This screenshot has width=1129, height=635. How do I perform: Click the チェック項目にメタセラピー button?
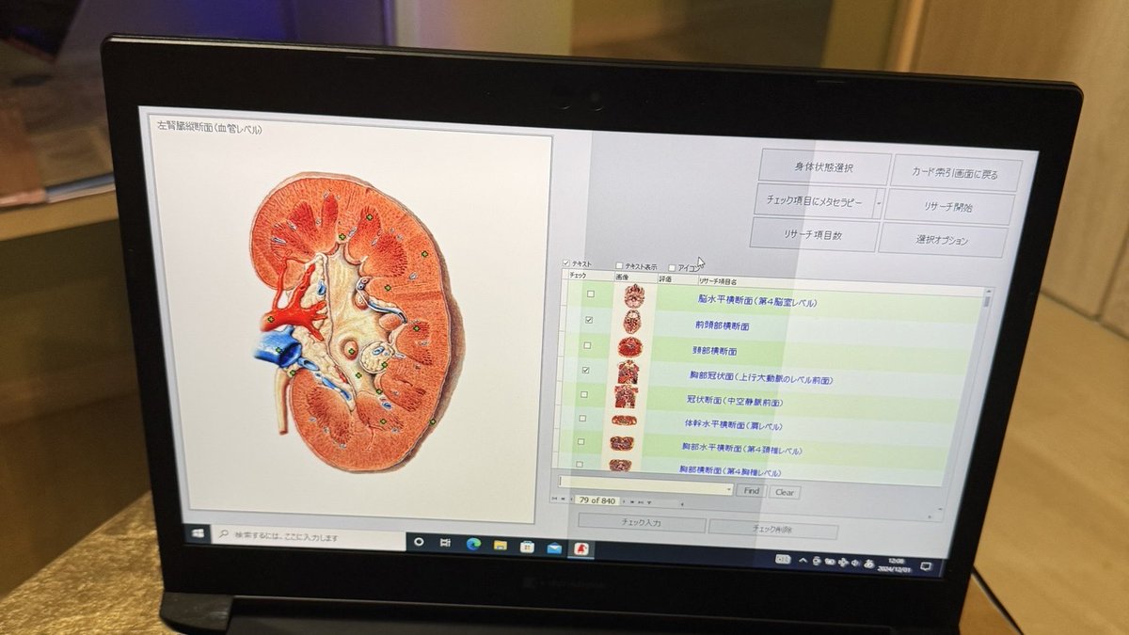tap(814, 201)
